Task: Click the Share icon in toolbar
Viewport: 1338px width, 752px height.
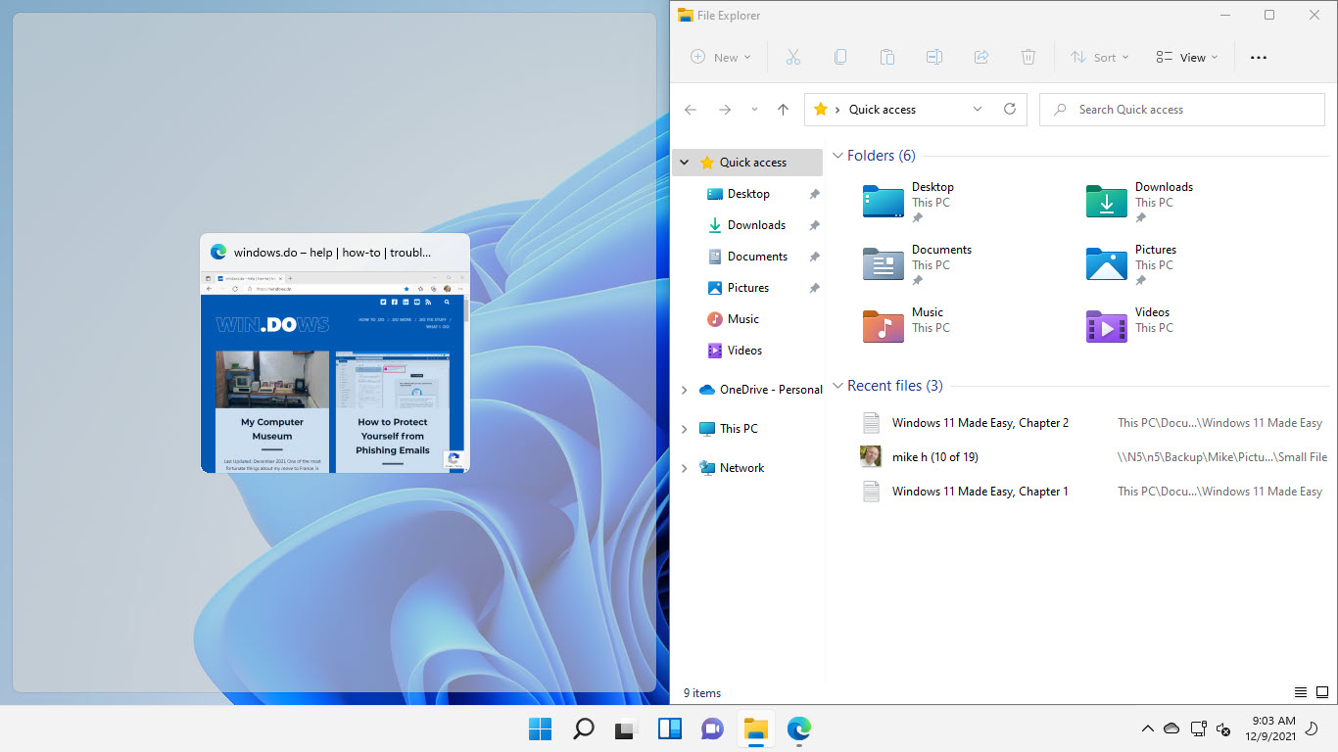Action: 980,57
